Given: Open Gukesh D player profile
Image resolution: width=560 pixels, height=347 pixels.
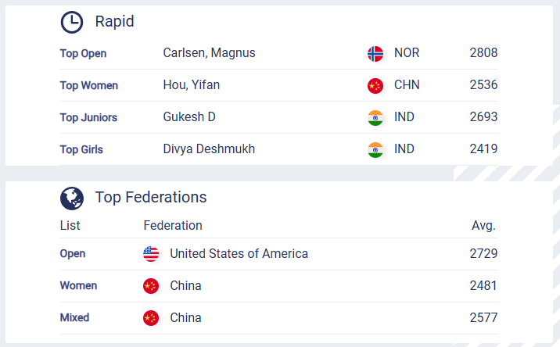Looking at the screenshot, I should coord(189,117).
